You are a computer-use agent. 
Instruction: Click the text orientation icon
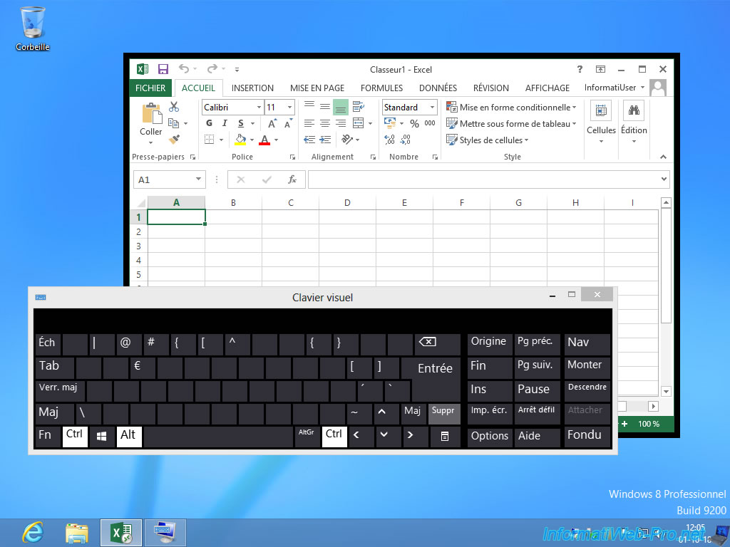point(347,139)
